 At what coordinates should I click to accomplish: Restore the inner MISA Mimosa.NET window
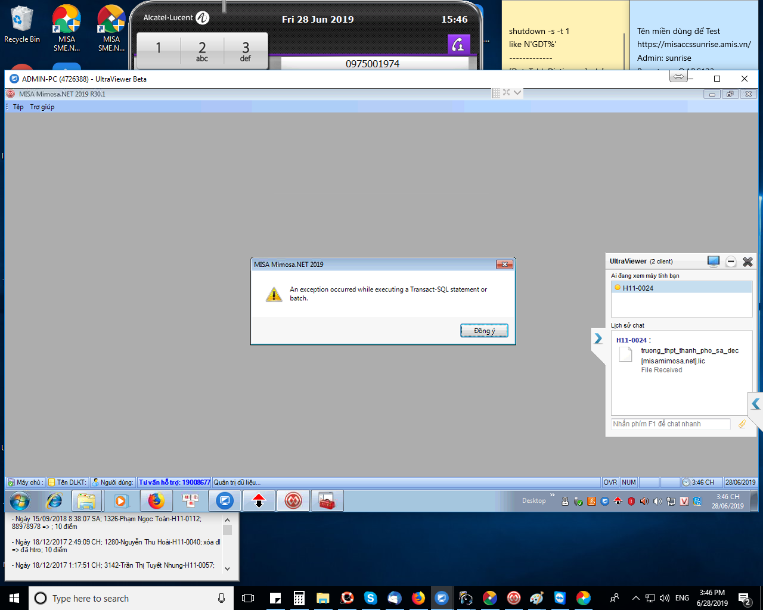coord(730,94)
